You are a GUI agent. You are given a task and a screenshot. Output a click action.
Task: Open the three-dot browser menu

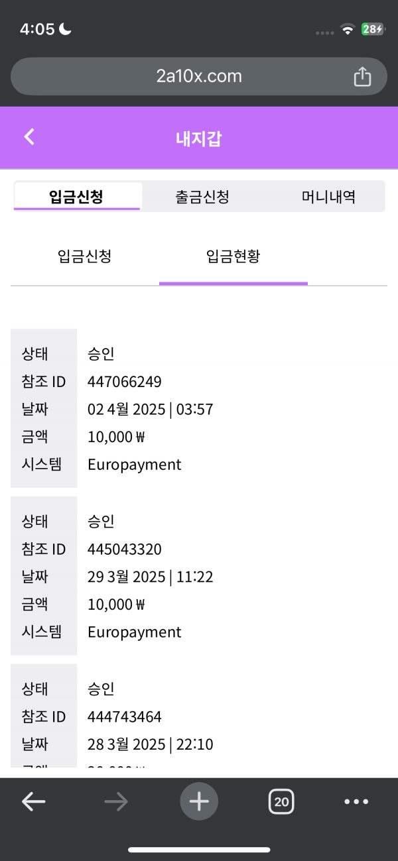click(x=356, y=801)
